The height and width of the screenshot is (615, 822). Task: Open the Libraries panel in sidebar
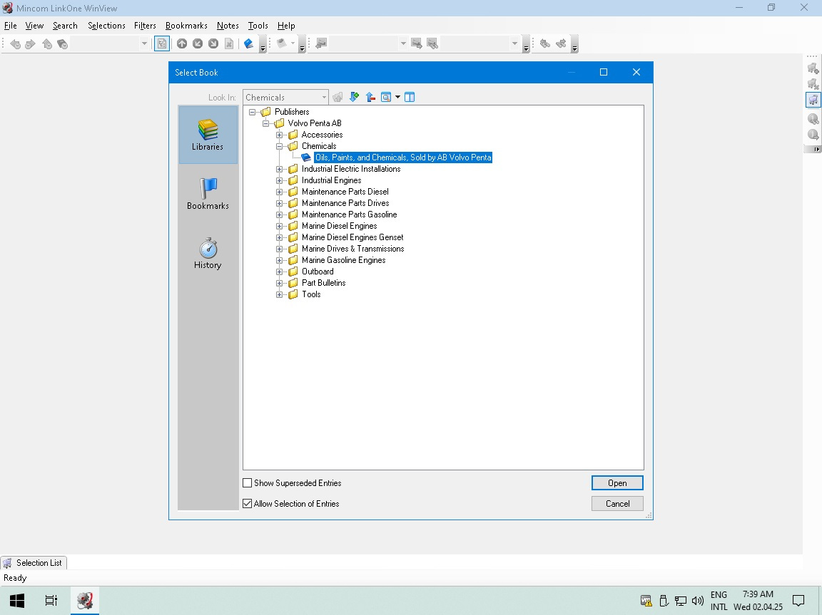point(208,135)
